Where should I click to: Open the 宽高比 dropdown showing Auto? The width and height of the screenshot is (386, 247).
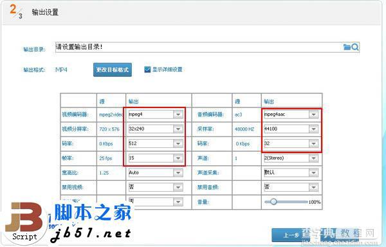point(156,172)
